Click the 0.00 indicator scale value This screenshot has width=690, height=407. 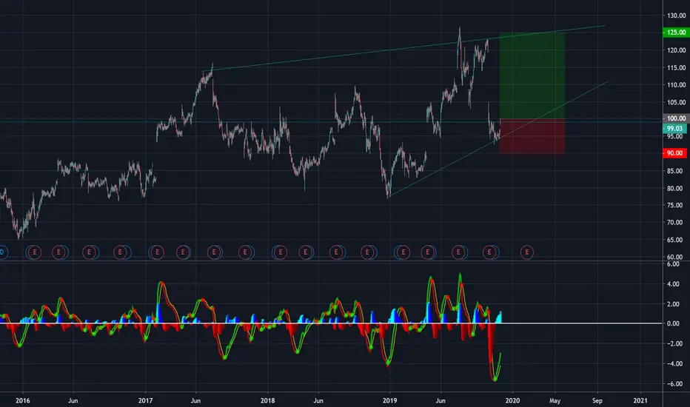(673, 323)
